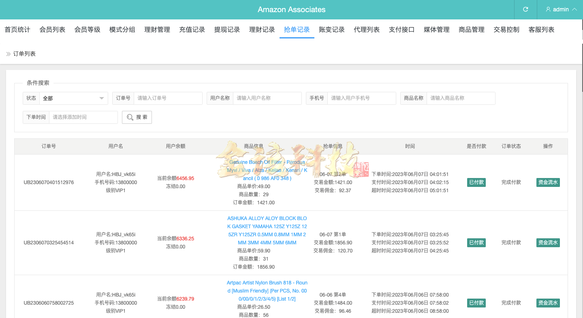Click the 搜索 search button
This screenshot has height=318, width=583.
pyautogui.click(x=137, y=117)
